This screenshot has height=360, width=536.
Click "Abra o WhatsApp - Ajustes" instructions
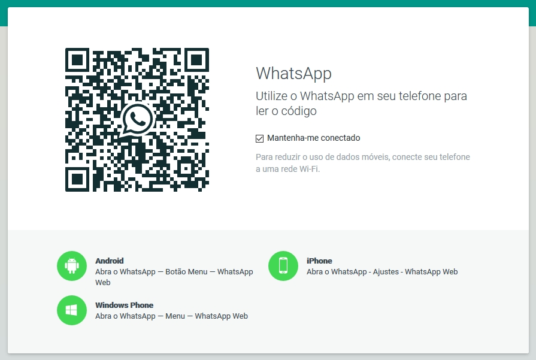pos(382,272)
